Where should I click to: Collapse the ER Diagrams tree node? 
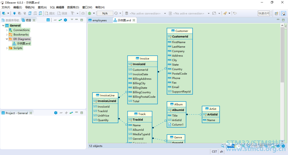click(7, 39)
